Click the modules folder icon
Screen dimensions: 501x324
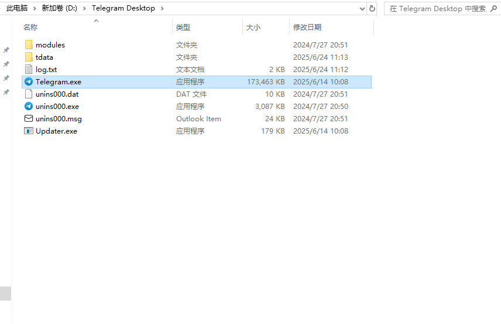pos(29,45)
